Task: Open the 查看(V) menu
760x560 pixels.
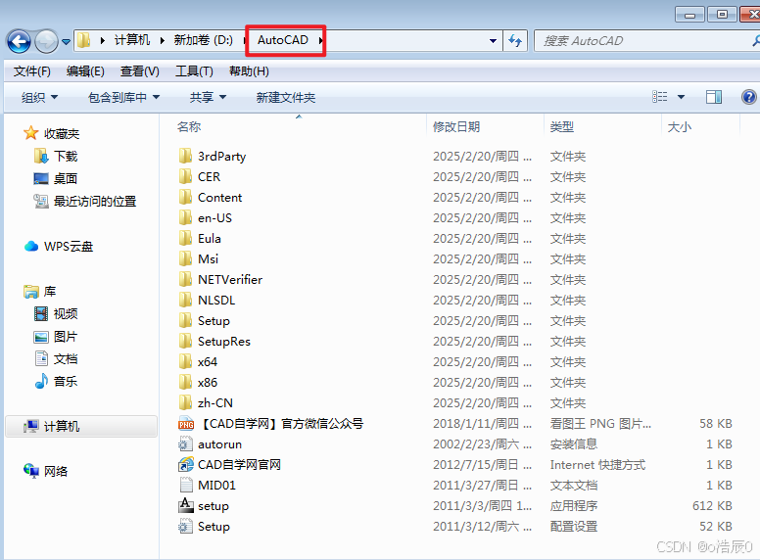Action: coord(140,71)
